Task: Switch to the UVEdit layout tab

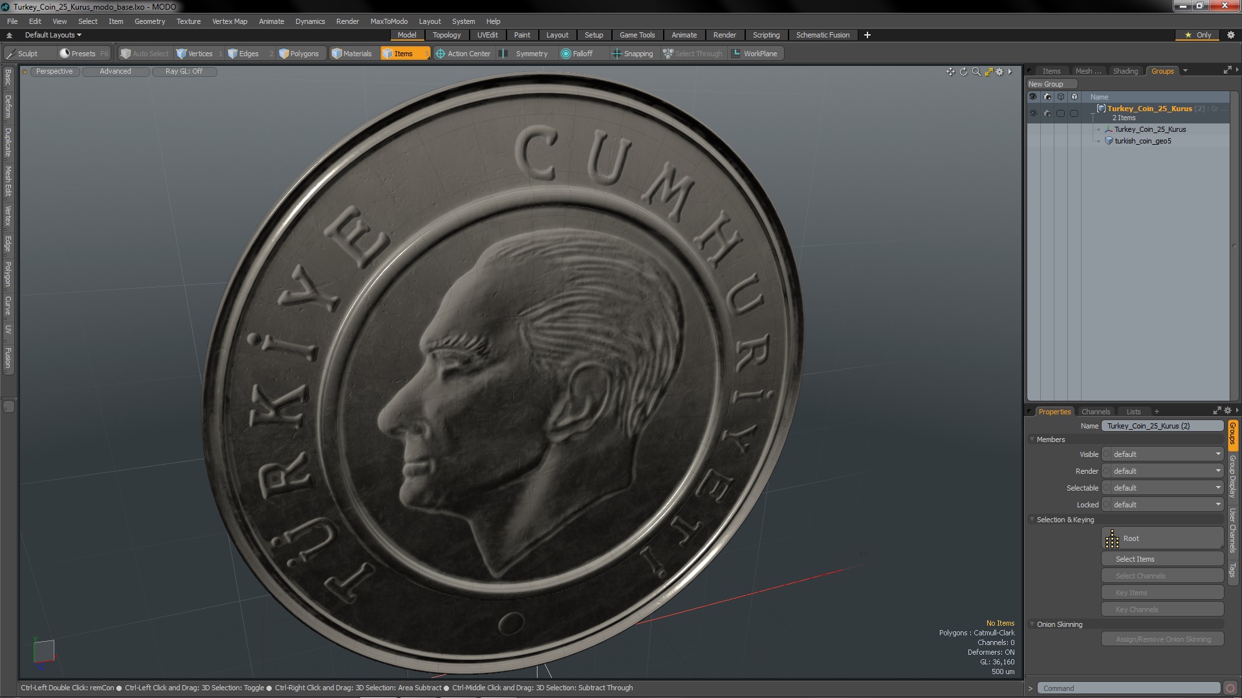Action: [x=487, y=35]
